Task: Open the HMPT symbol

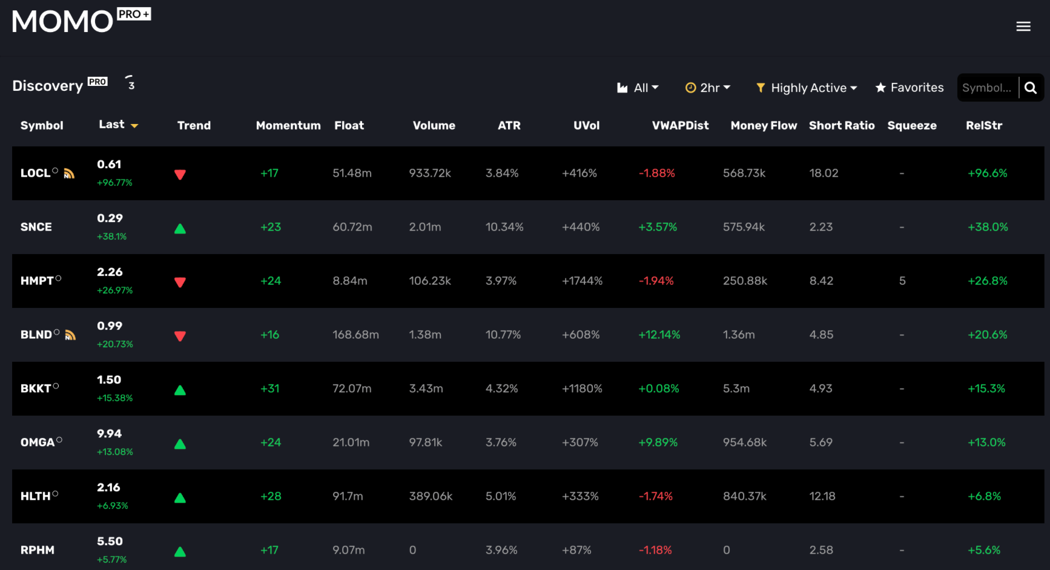Action: pos(37,281)
